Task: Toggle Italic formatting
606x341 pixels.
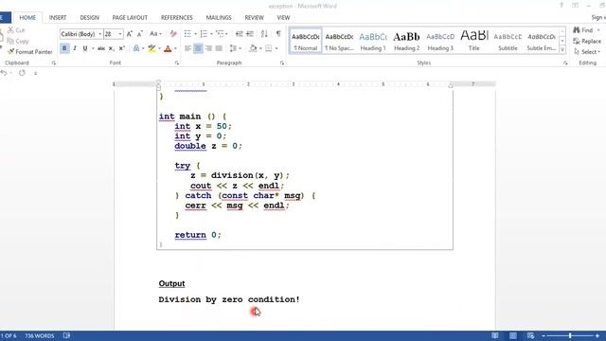Action: click(75, 48)
